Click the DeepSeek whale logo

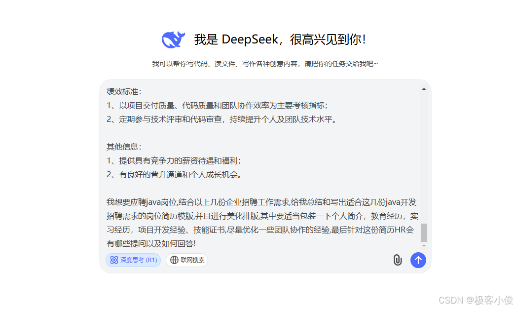[x=173, y=39]
